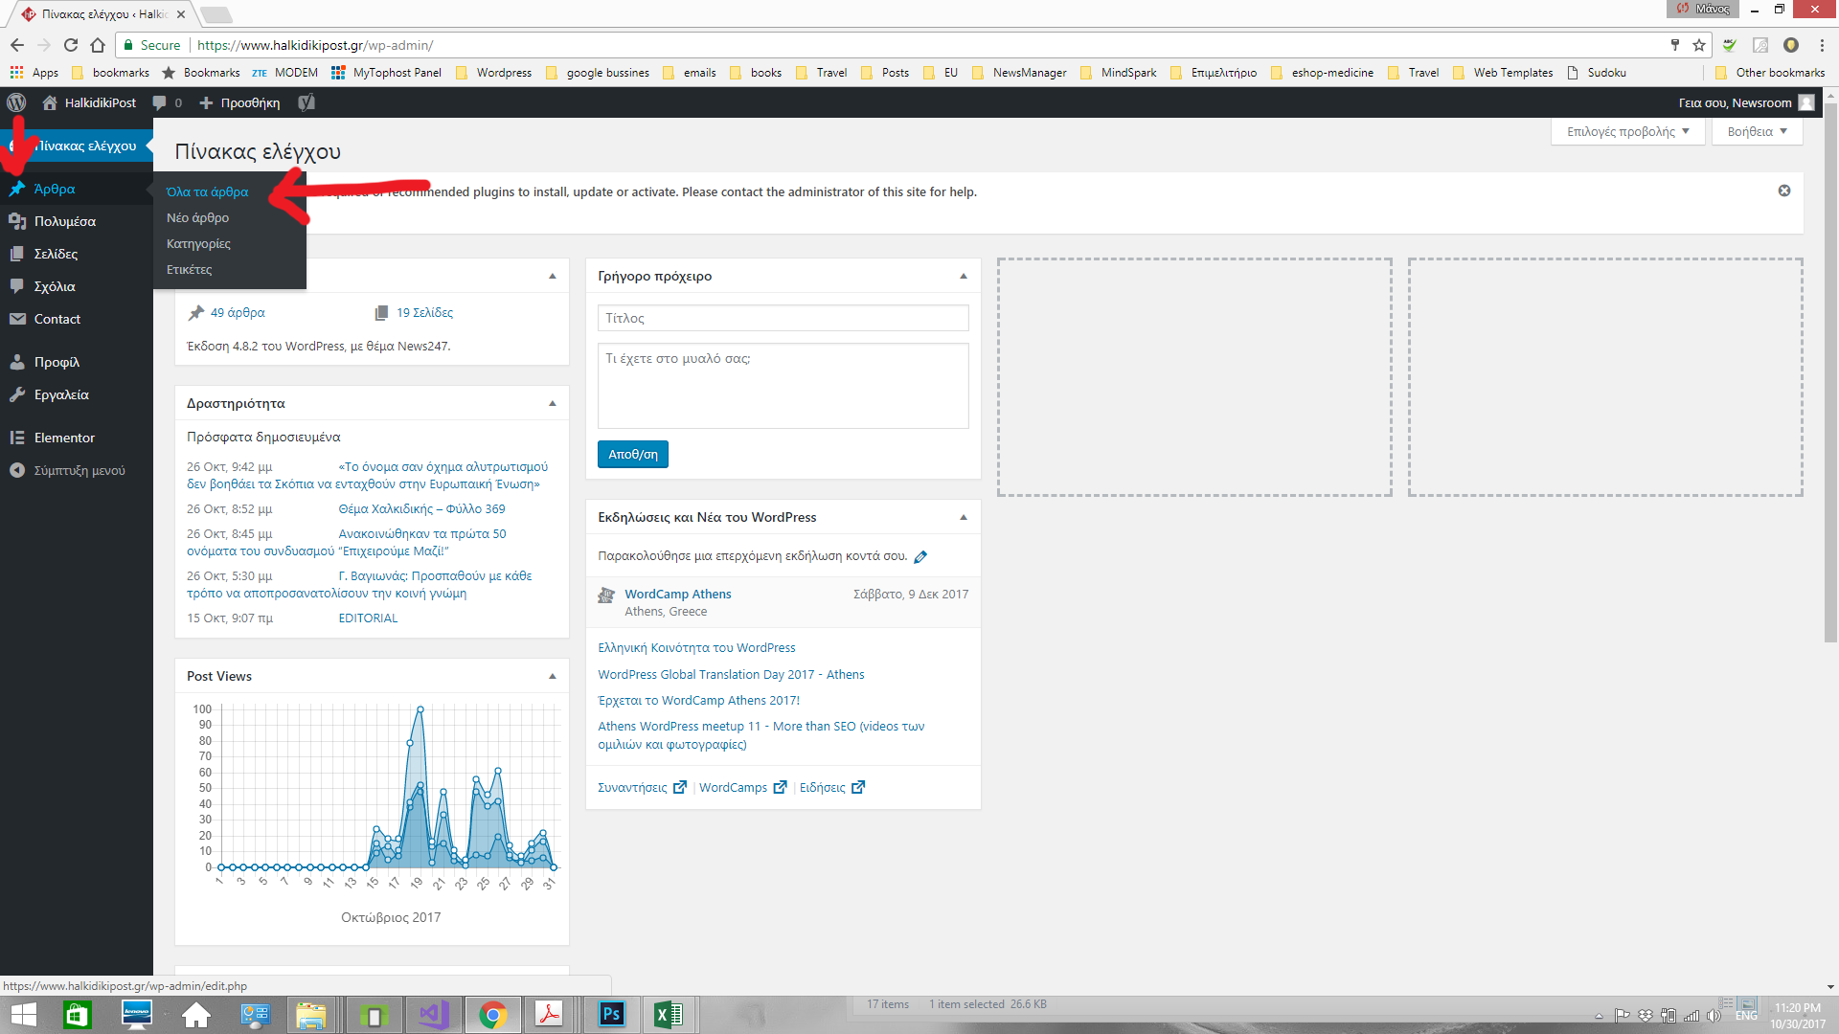Open Excel from the Windows taskbar
The width and height of the screenshot is (1839, 1034).
point(668,1014)
